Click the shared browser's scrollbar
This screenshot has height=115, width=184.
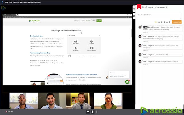[131, 33]
